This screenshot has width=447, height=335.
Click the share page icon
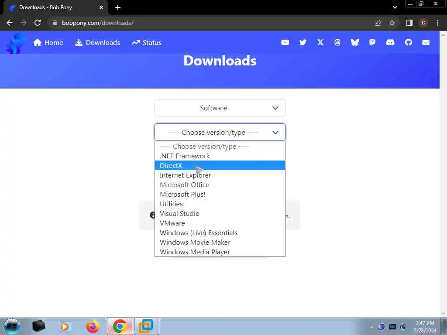pyautogui.click(x=378, y=23)
